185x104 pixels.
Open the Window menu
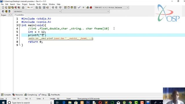tap(52, 4)
